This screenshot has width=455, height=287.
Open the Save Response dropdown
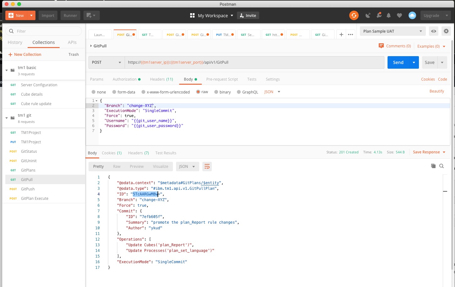click(x=429, y=152)
